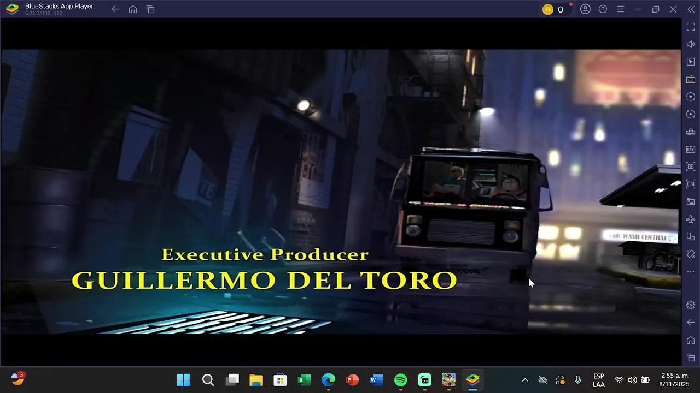Open the media folder sidebar icon

click(691, 201)
